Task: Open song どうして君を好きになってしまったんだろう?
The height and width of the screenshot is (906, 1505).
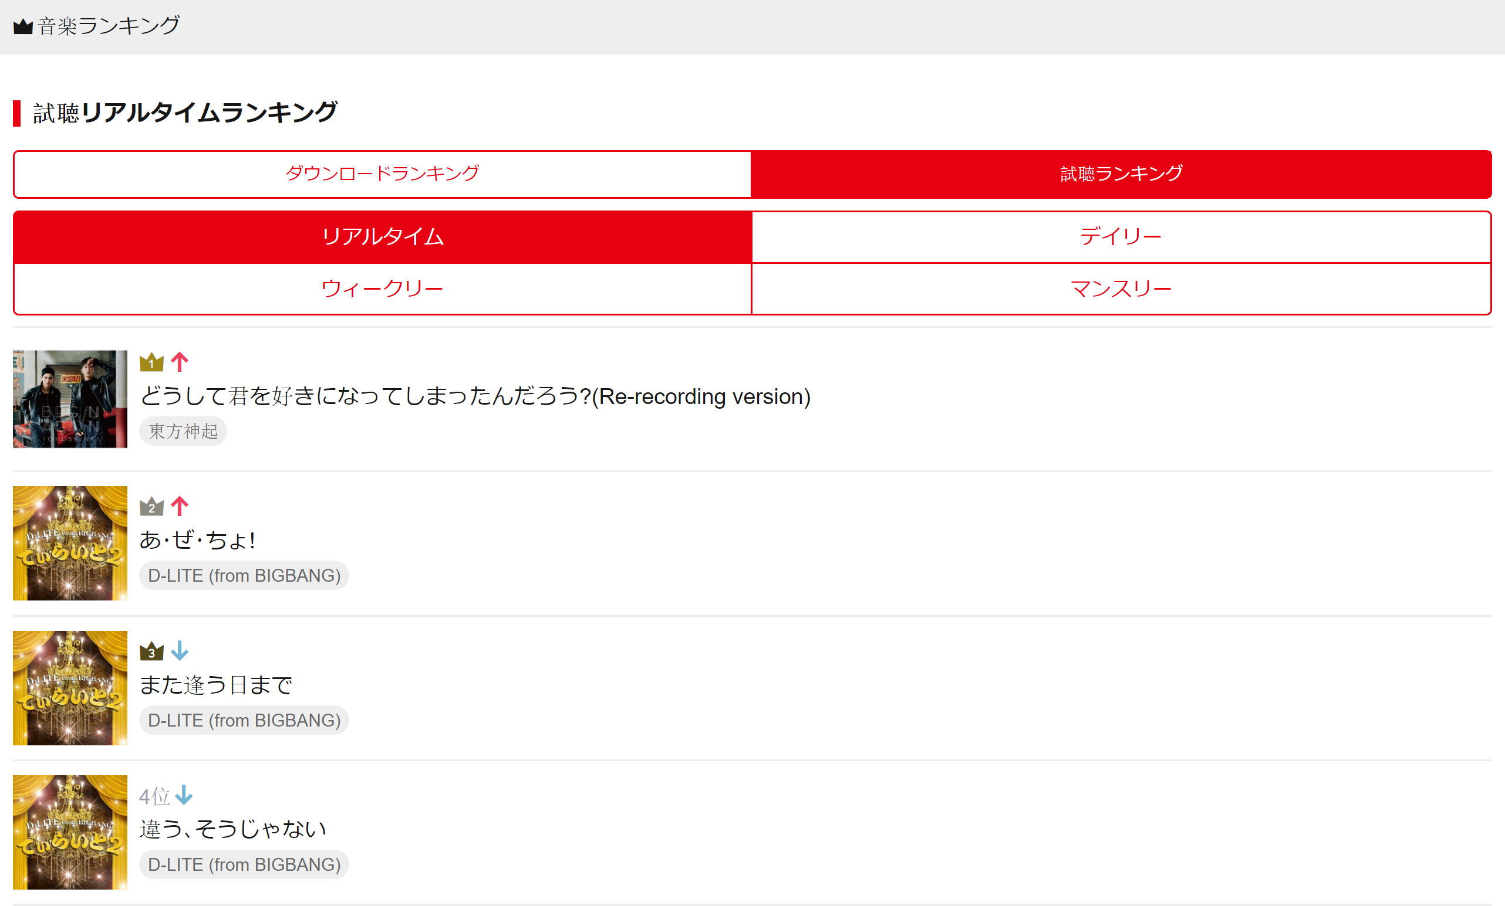Action: (x=475, y=396)
